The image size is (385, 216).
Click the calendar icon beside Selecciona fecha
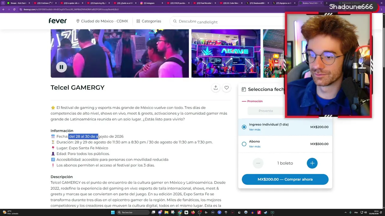click(244, 89)
